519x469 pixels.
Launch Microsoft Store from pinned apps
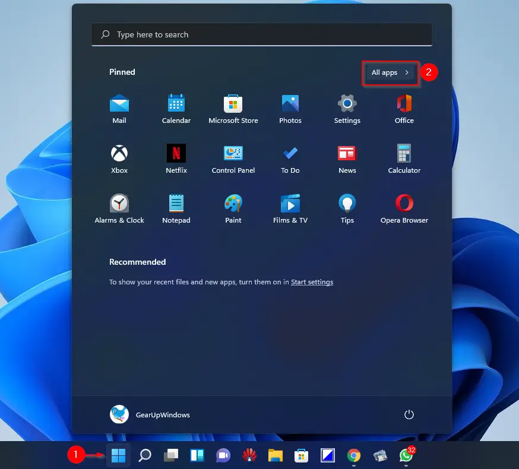coord(233,109)
